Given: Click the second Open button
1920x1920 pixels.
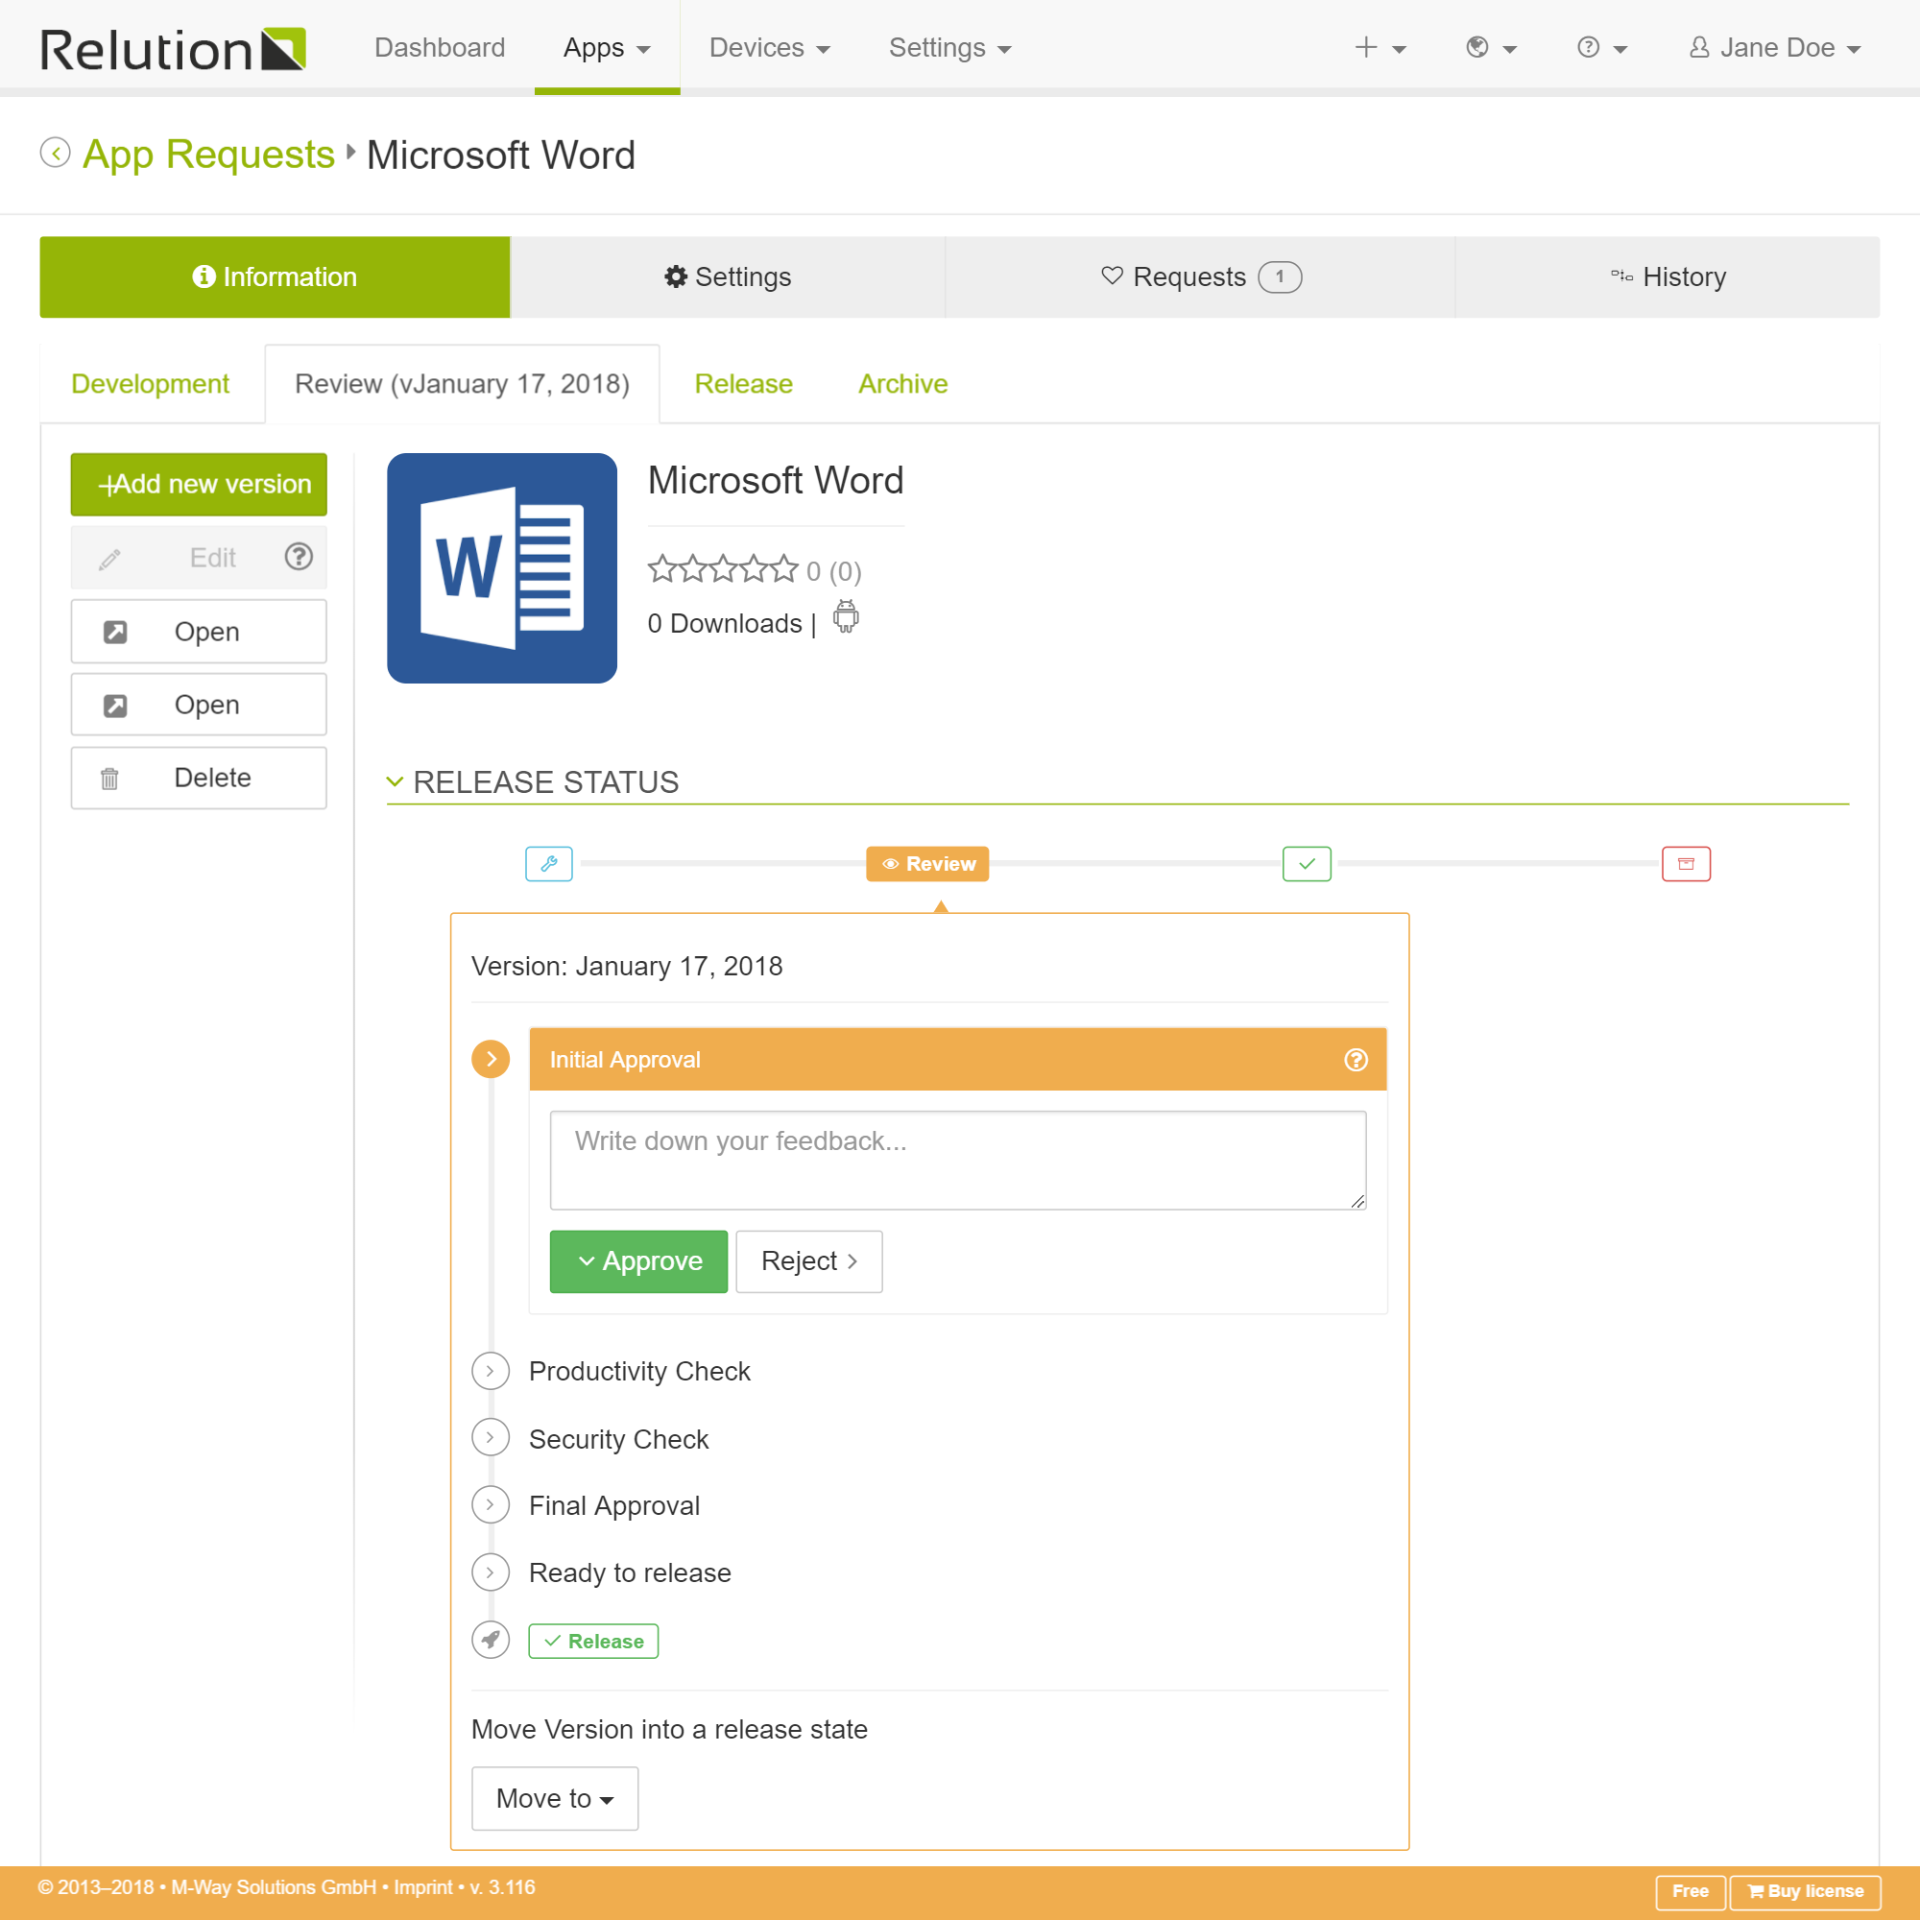Looking at the screenshot, I should [199, 705].
